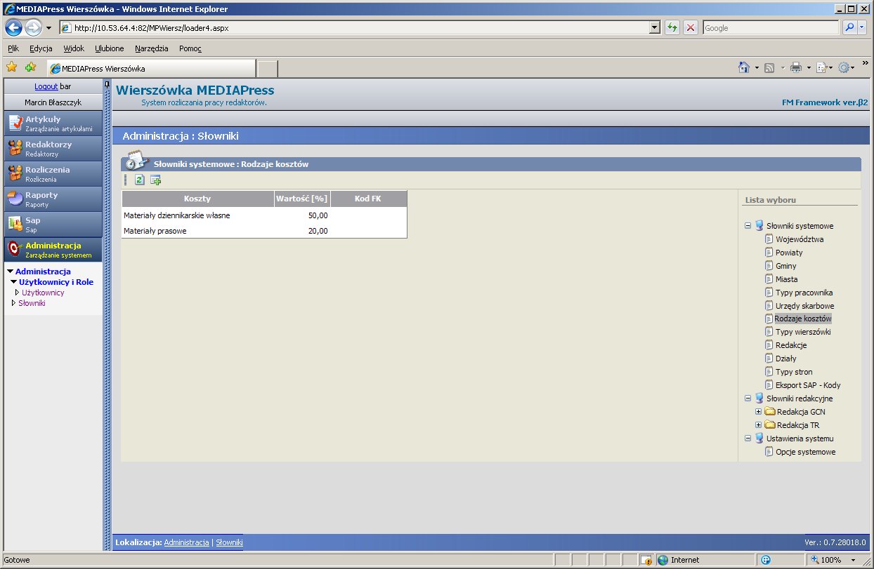Select Województwa in the list
Image resolution: width=874 pixels, height=569 pixels.
pos(800,239)
